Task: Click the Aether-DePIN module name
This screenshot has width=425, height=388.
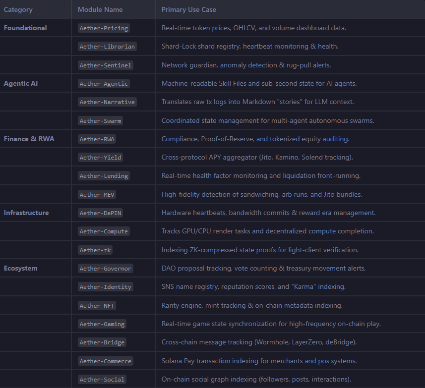Action: click(100, 213)
